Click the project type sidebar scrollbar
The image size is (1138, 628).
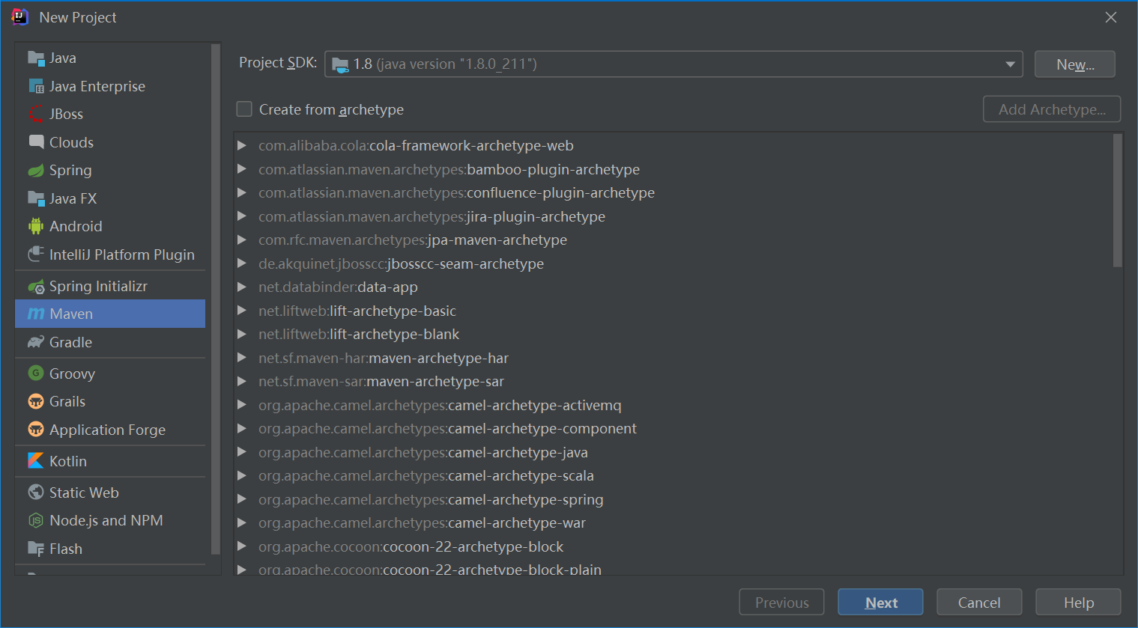[216, 299]
